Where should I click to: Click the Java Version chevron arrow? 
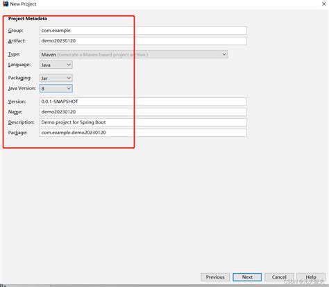click(x=69, y=88)
